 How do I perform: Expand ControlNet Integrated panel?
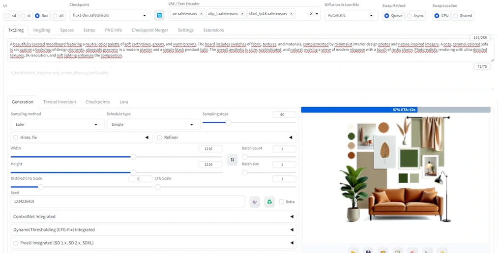(x=153, y=217)
